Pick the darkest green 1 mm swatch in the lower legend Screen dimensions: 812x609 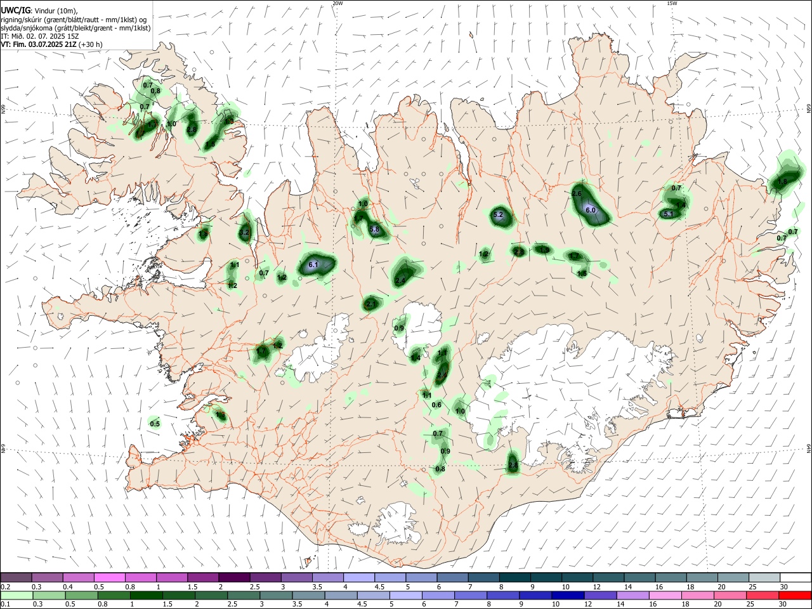point(147,595)
